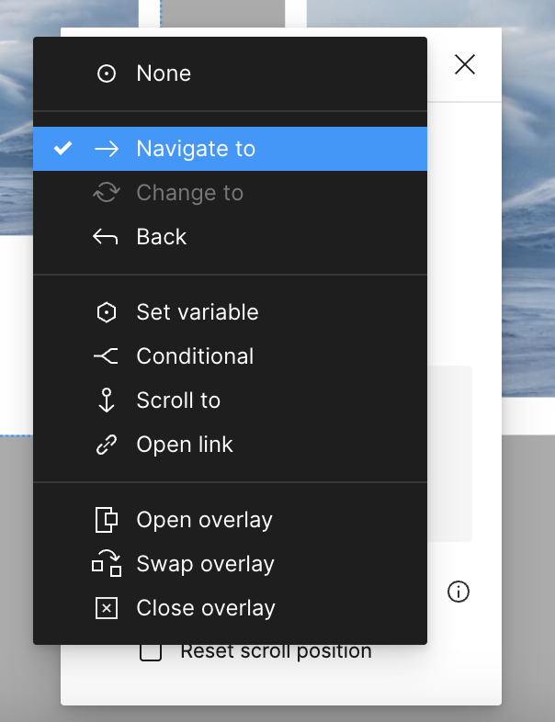Click the Open link chain icon
Image resolution: width=555 pixels, height=722 pixels.
coord(107,445)
